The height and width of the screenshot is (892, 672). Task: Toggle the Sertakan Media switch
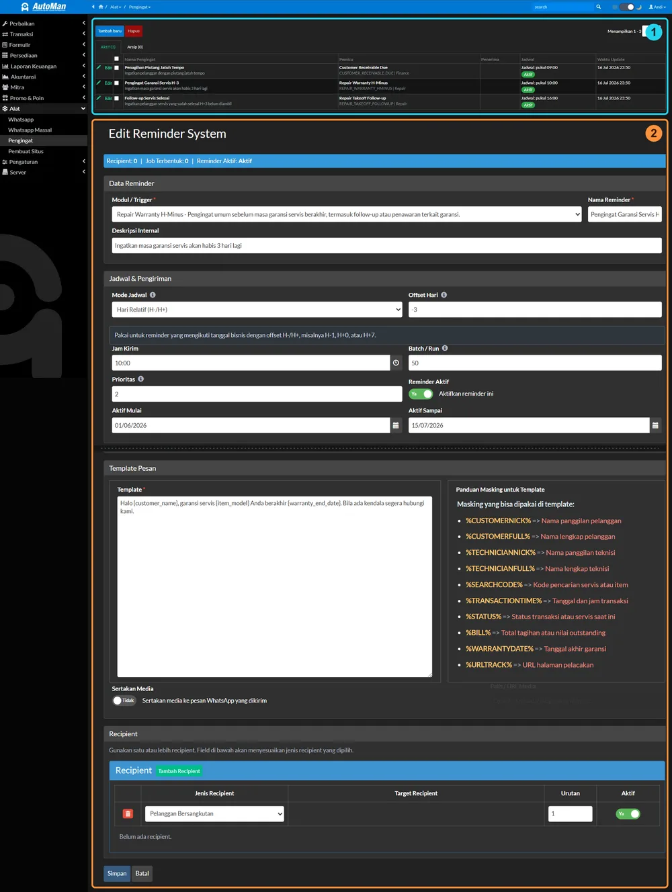click(x=124, y=701)
